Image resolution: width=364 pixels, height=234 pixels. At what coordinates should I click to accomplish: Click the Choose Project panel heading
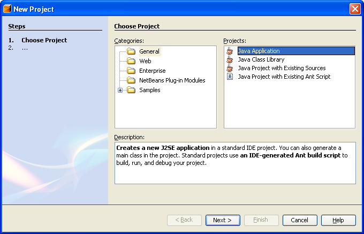(136, 26)
